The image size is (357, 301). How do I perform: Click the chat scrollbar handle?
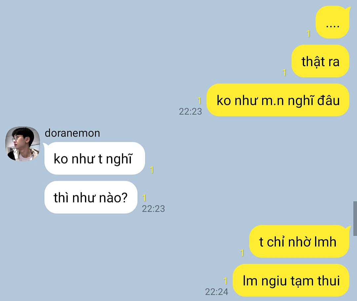(x=355, y=218)
